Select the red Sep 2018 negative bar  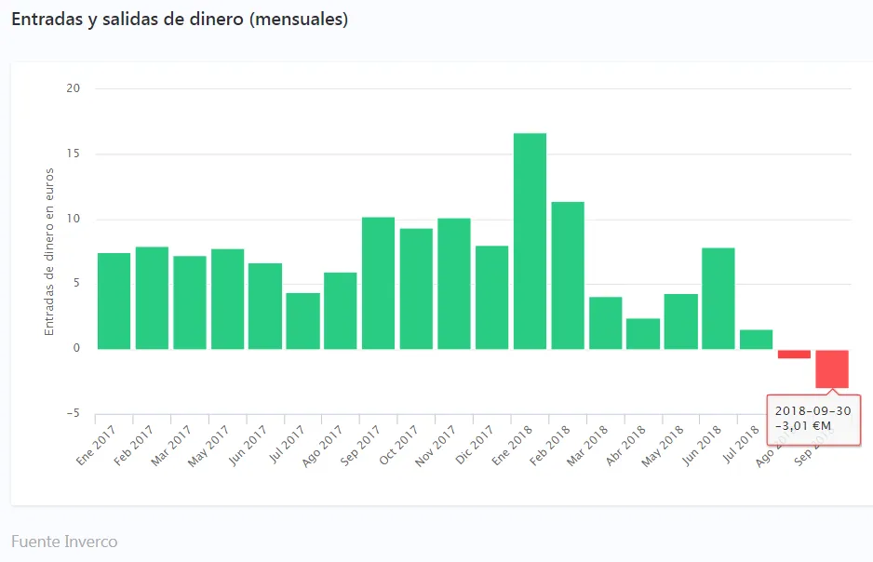(x=831, y=368)
